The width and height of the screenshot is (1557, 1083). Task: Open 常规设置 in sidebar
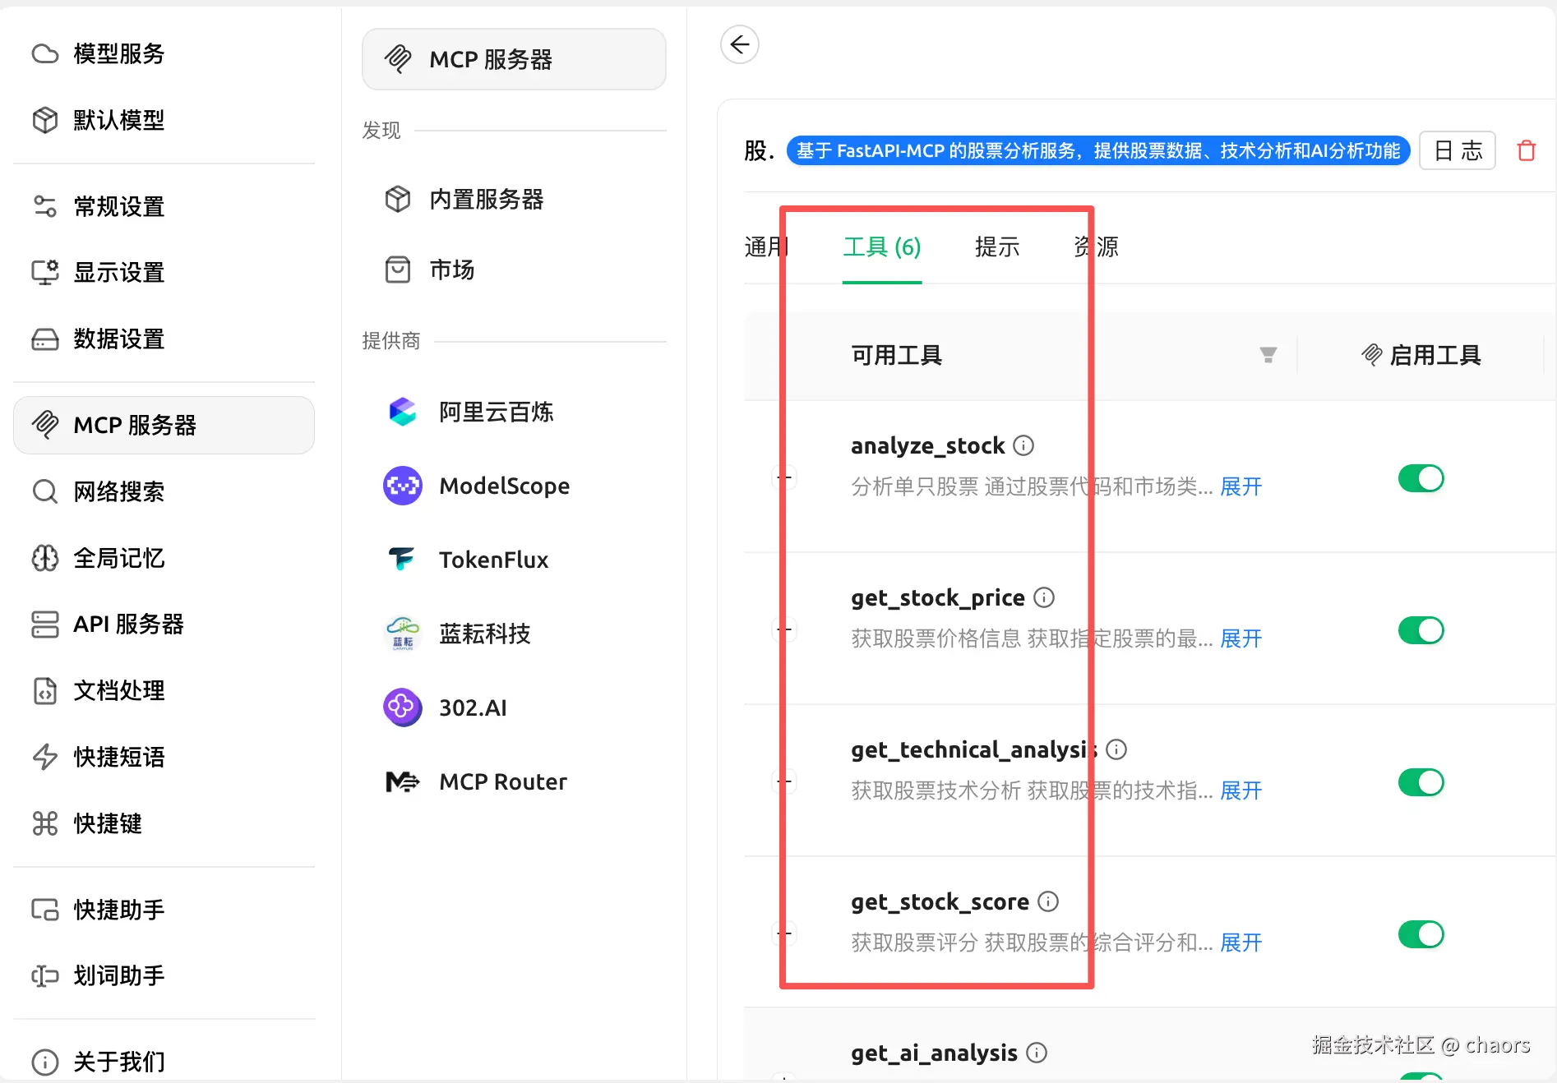[164, 206]
